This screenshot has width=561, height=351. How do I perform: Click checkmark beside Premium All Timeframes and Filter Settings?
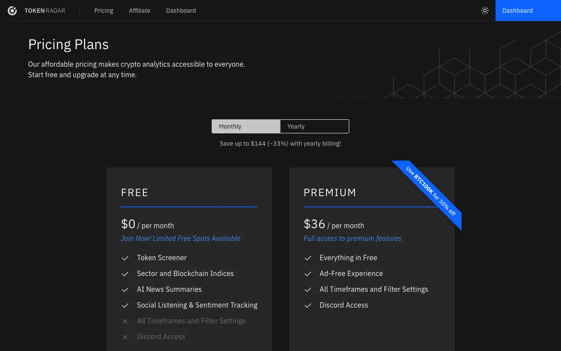coord(308,290)
